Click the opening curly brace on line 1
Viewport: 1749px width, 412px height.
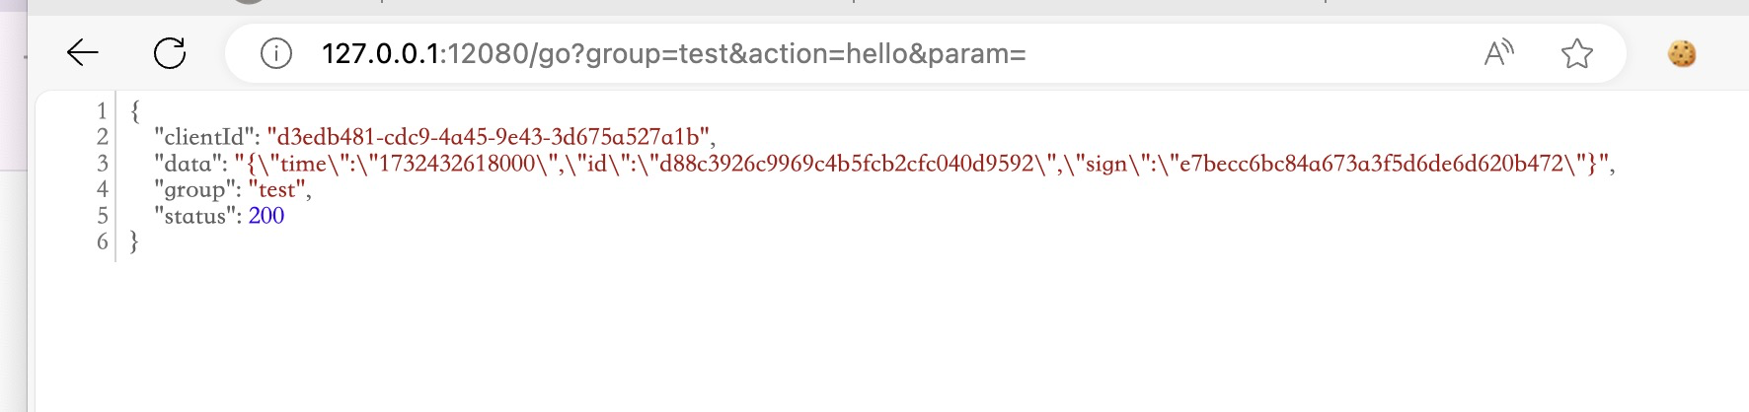tap(135, 110)
